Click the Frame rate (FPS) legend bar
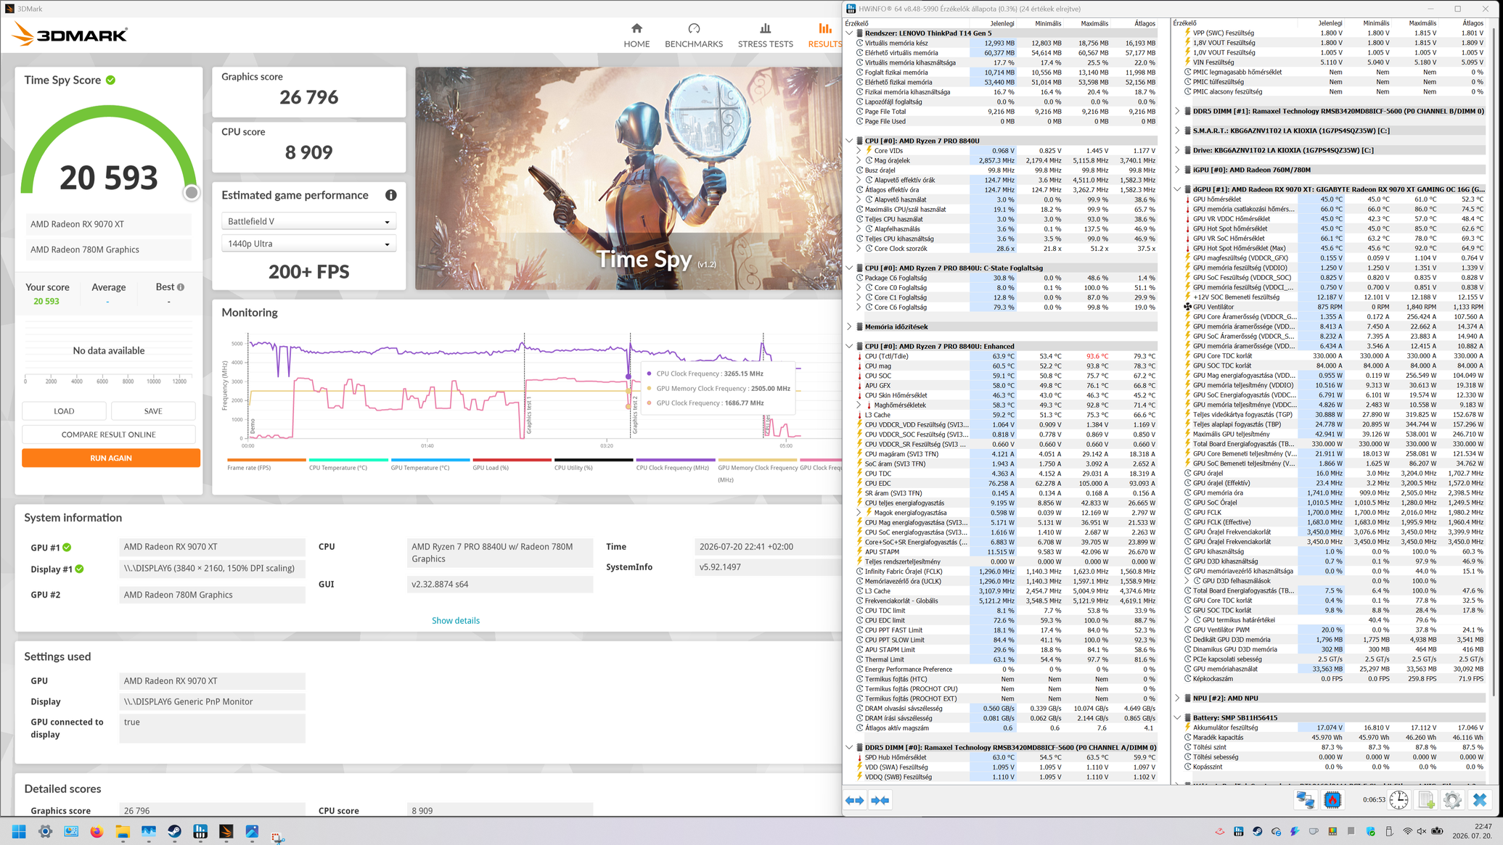Image resolution: width=1503 pixels, height=845 pixels. (x=266, y=460)
